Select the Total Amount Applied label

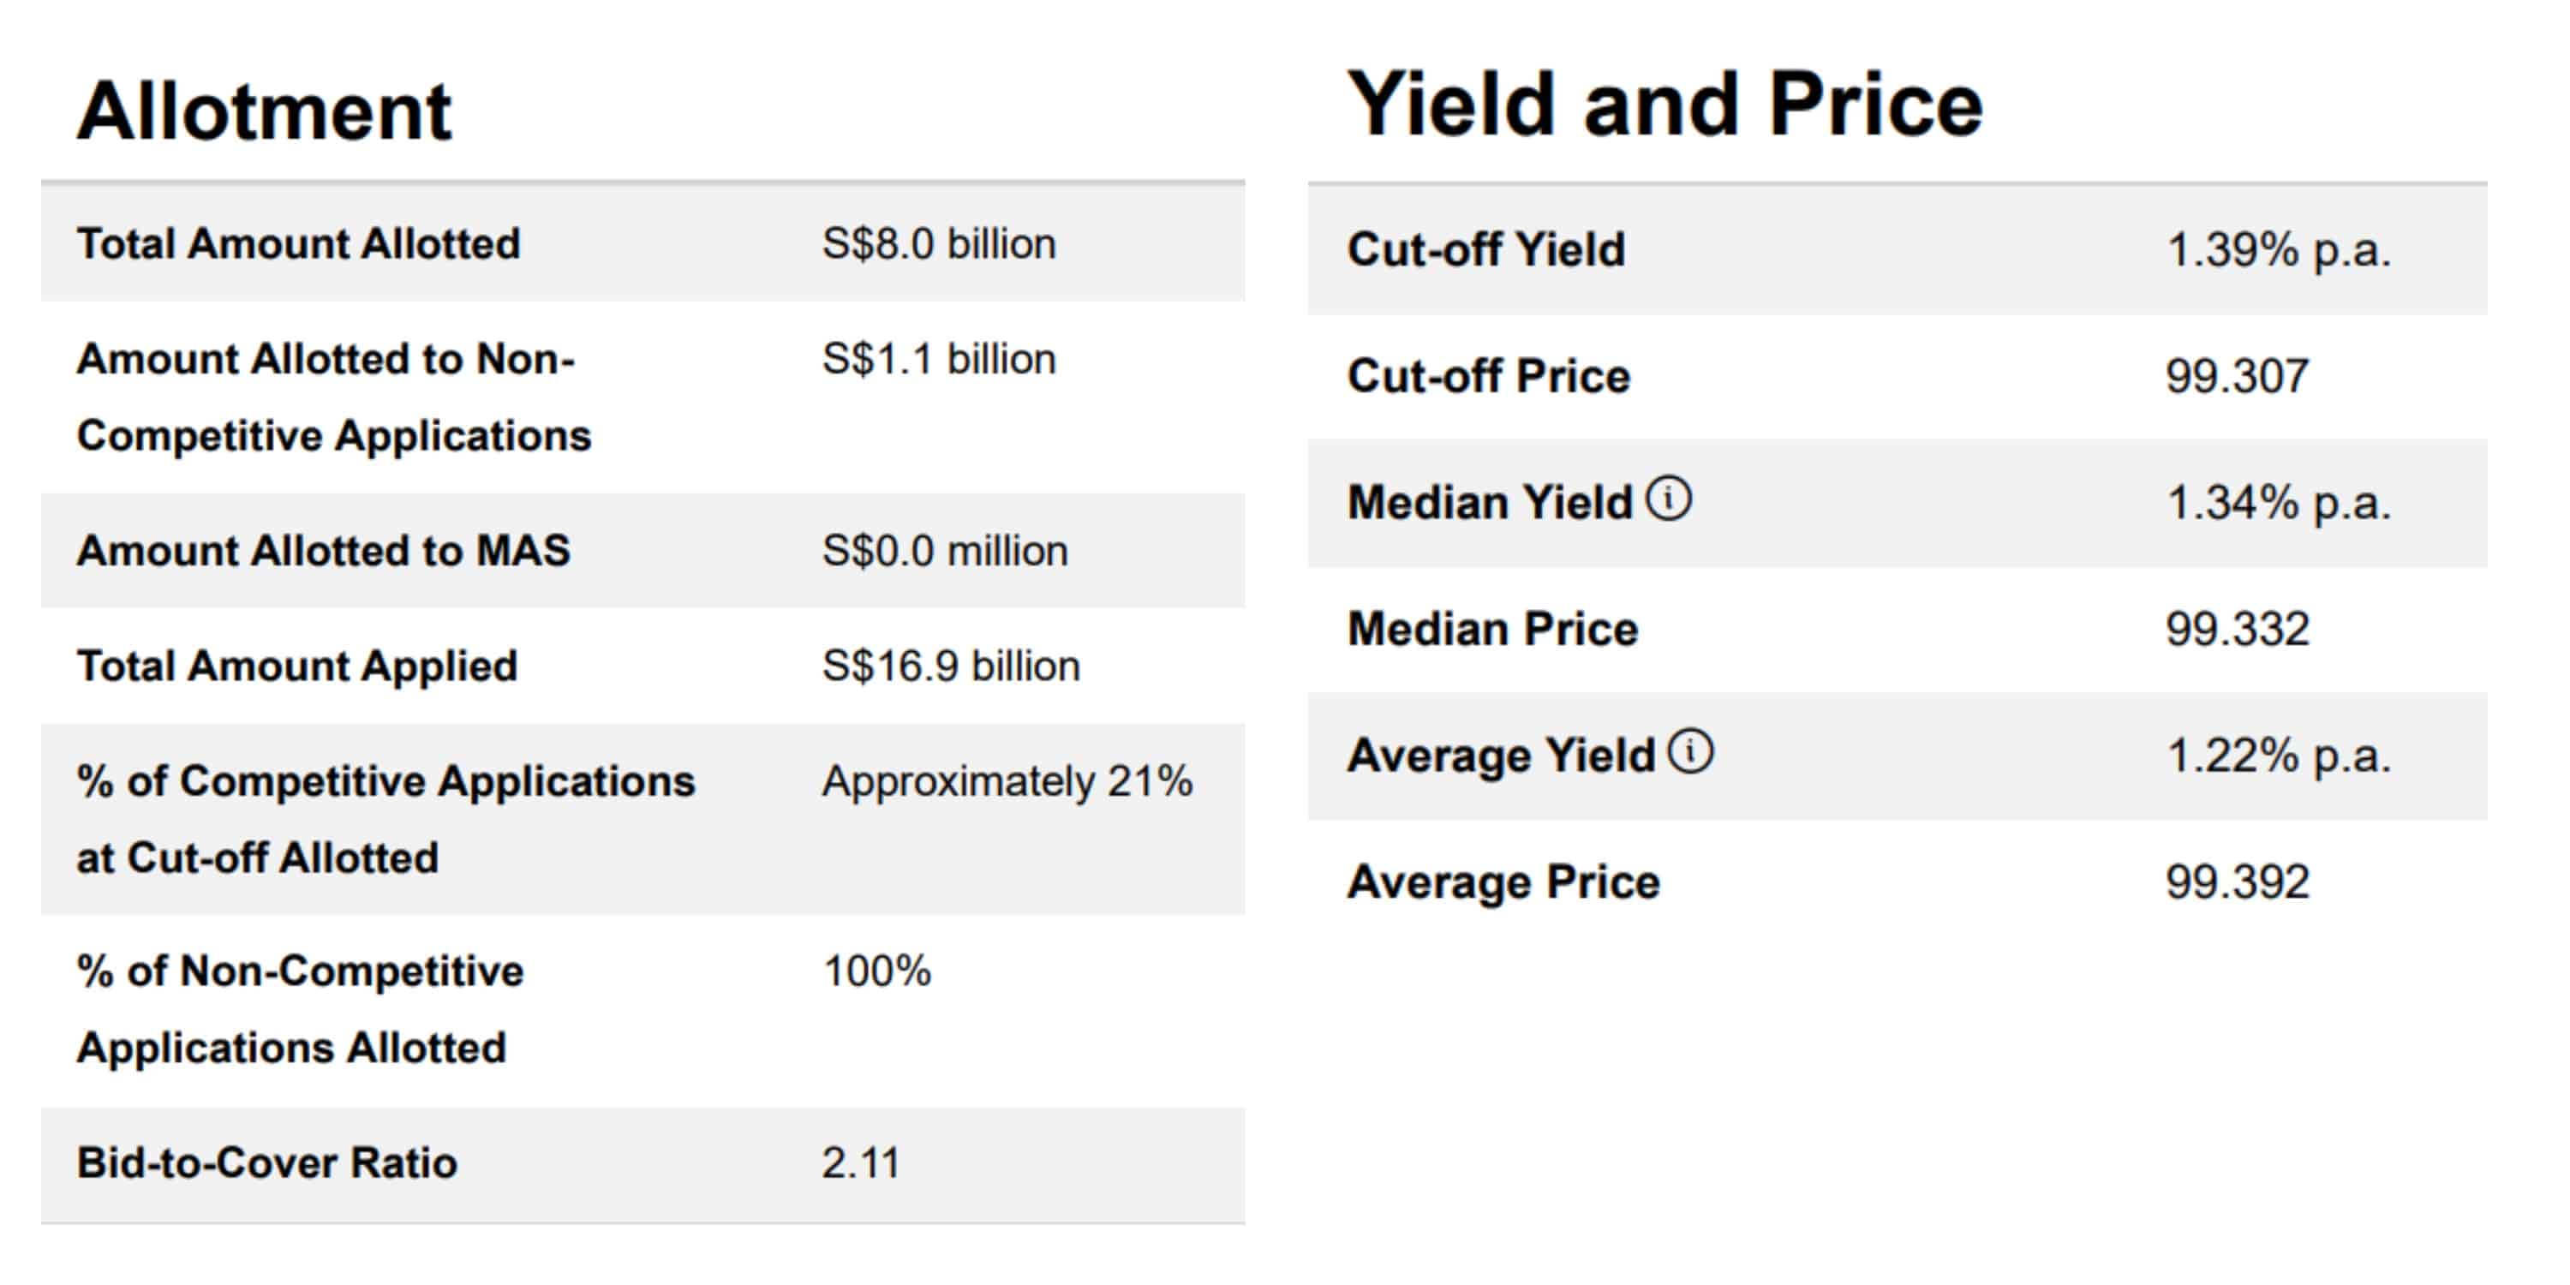click(x=297, y=666)
